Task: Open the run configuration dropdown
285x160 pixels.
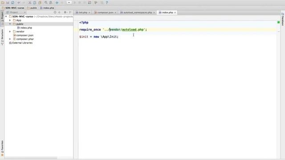Action: pyautogui.click(x=69, y=3)
